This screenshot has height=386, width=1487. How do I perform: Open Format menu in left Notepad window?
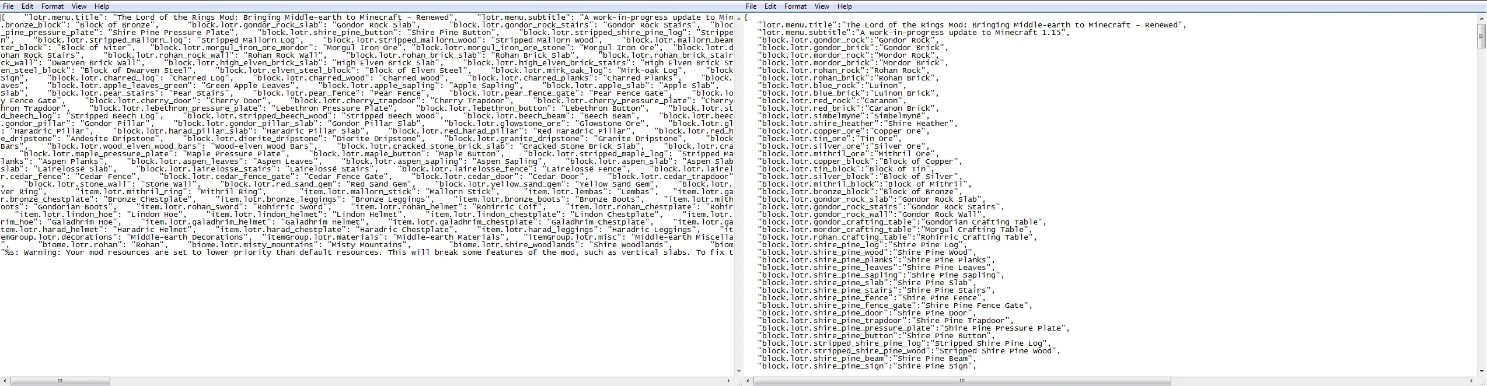click(53, 6)
